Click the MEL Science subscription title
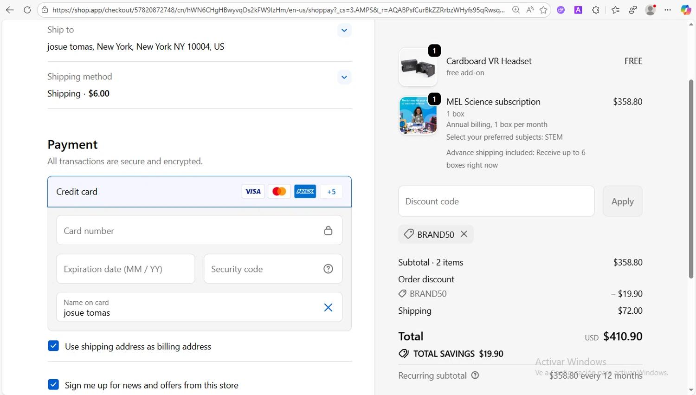 493,102
